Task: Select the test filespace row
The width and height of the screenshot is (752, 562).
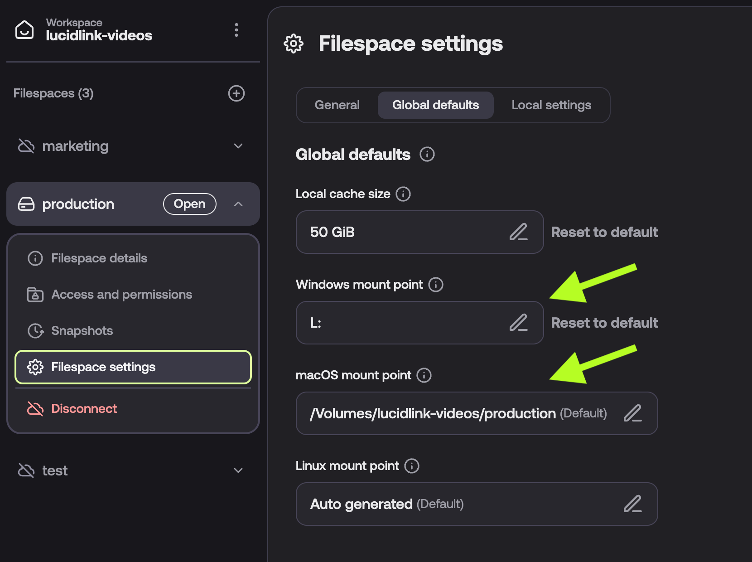Action: tap(133, 470)
